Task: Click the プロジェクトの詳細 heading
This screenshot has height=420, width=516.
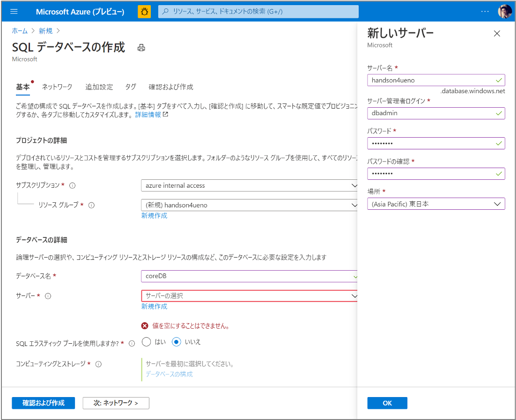Action: (42, 140)
